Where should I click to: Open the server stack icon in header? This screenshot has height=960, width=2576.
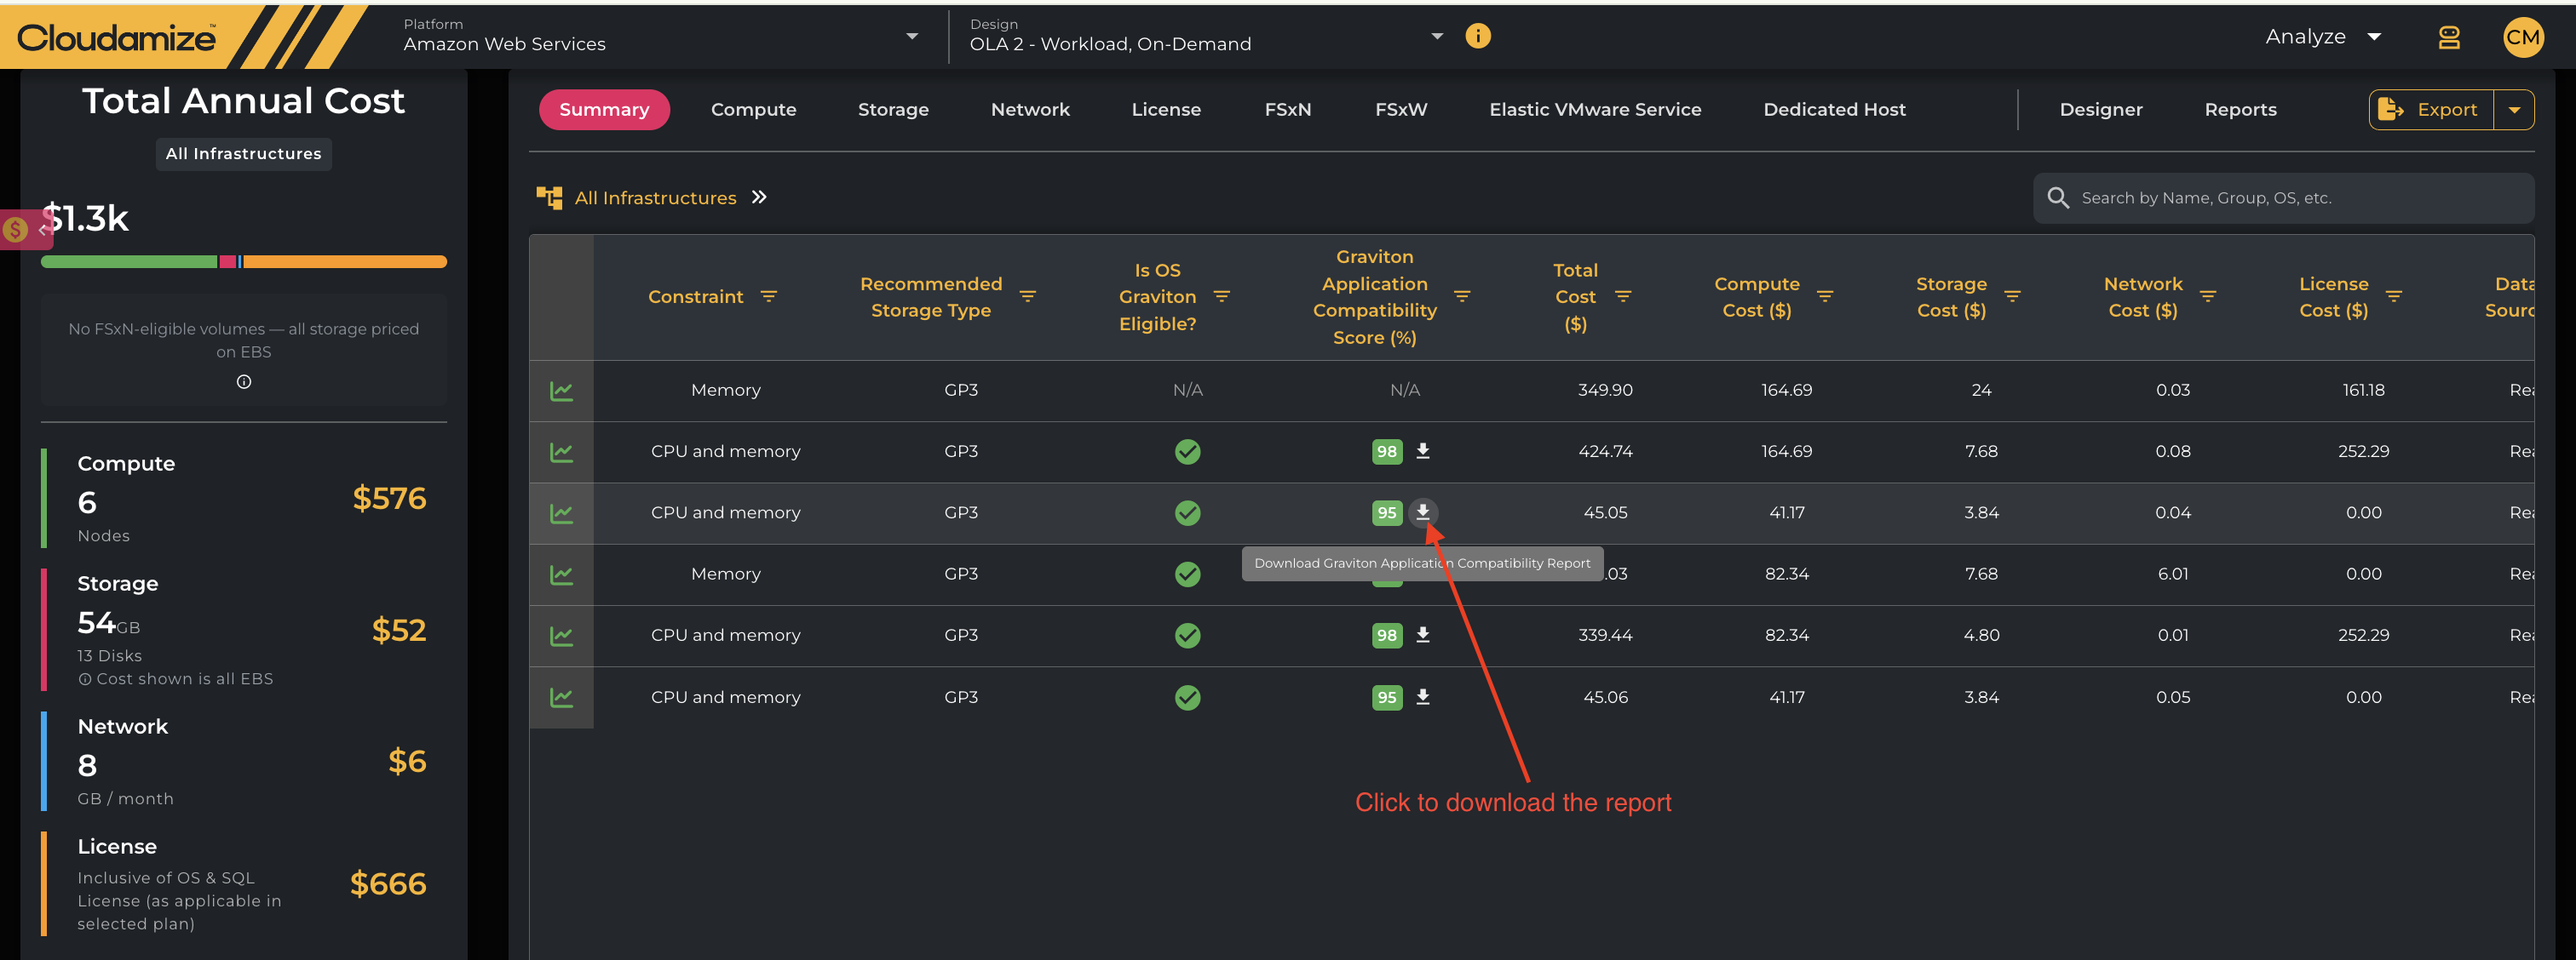point(2448,37)
